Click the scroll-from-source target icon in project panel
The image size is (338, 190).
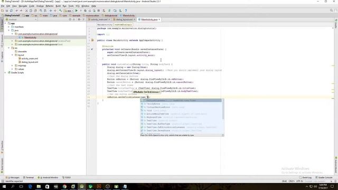point(70,20)
